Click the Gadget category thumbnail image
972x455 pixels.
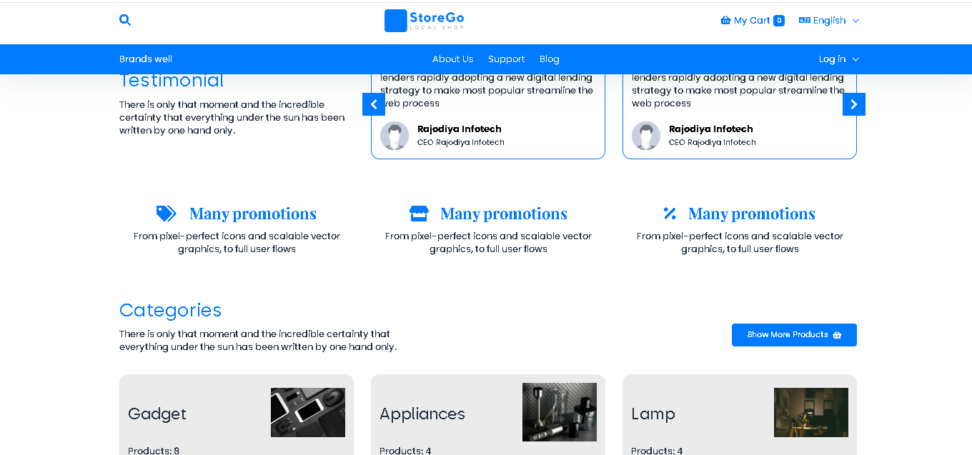(x=308, y=412)
